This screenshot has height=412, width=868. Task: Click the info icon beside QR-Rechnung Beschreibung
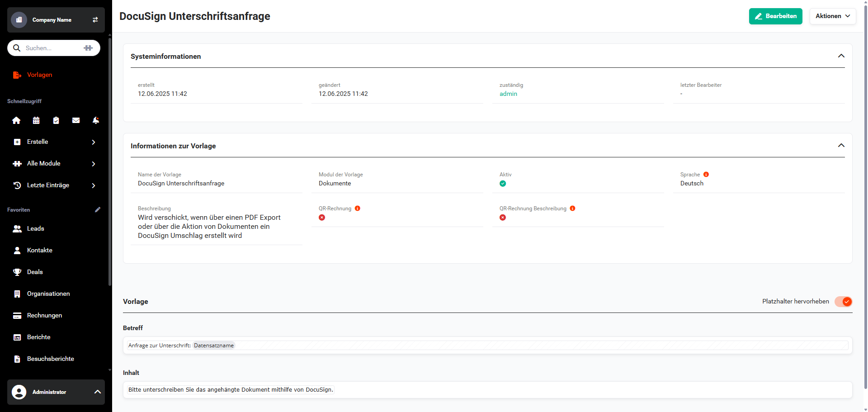pyautogui.click(x=573, y=208)
